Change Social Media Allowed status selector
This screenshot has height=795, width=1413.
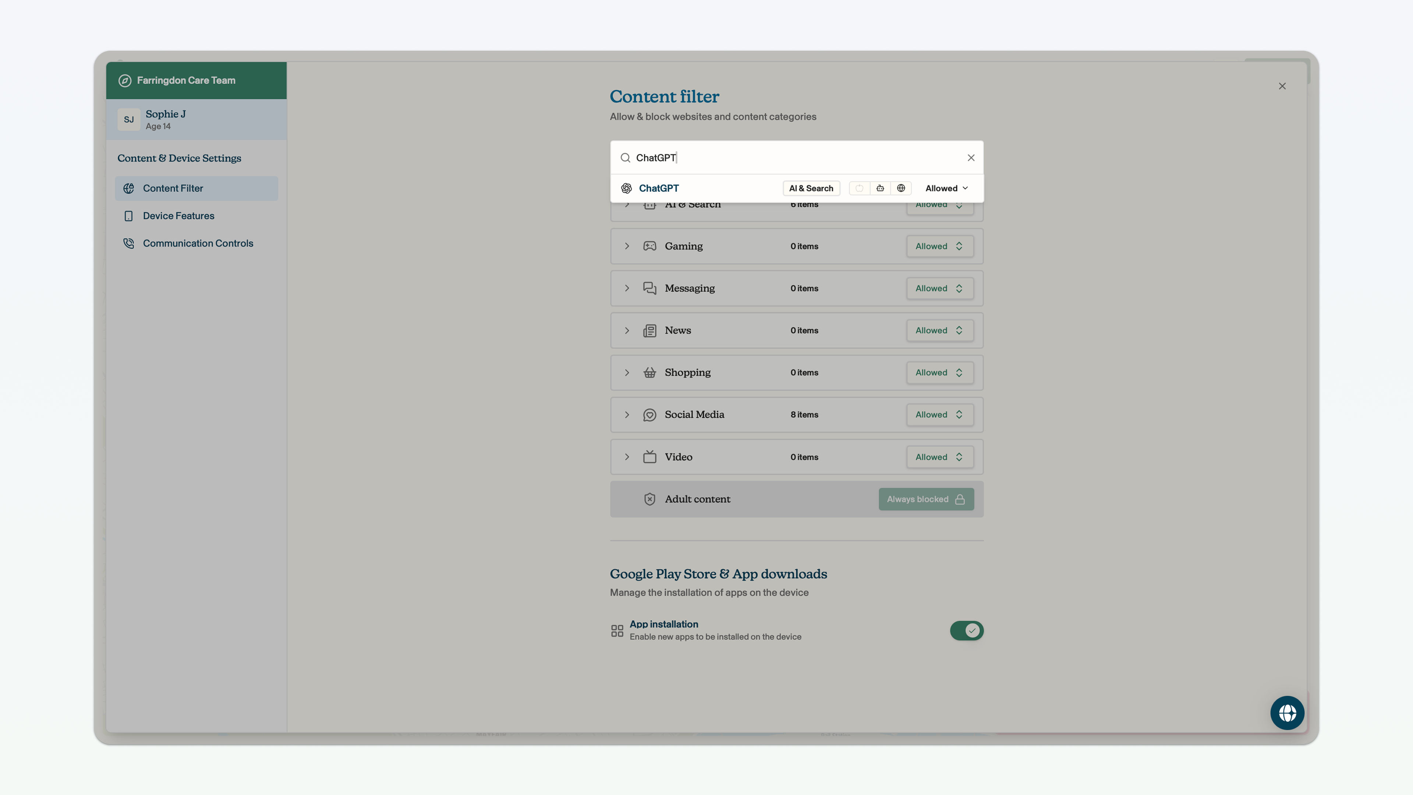pos(940,415)
